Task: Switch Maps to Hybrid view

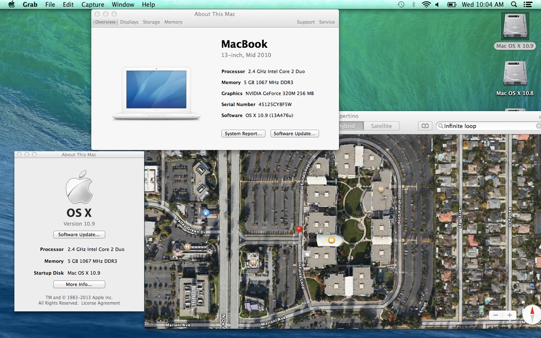Action: click(351, 126)
